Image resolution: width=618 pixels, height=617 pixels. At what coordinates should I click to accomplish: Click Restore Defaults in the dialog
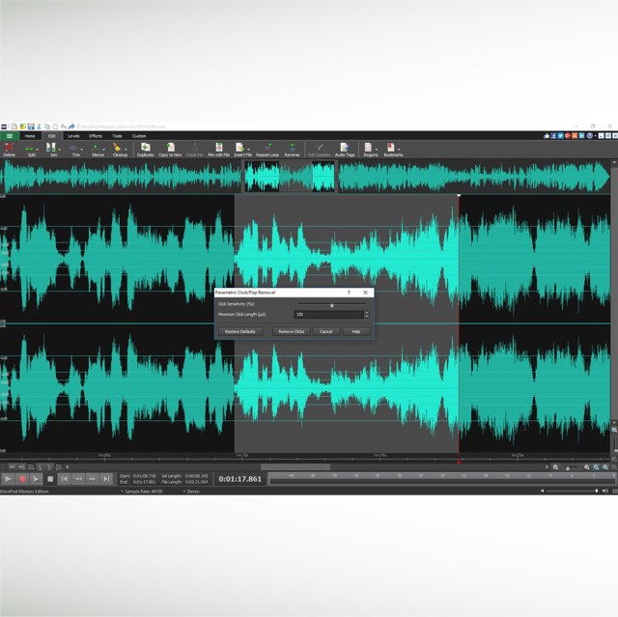240,331
